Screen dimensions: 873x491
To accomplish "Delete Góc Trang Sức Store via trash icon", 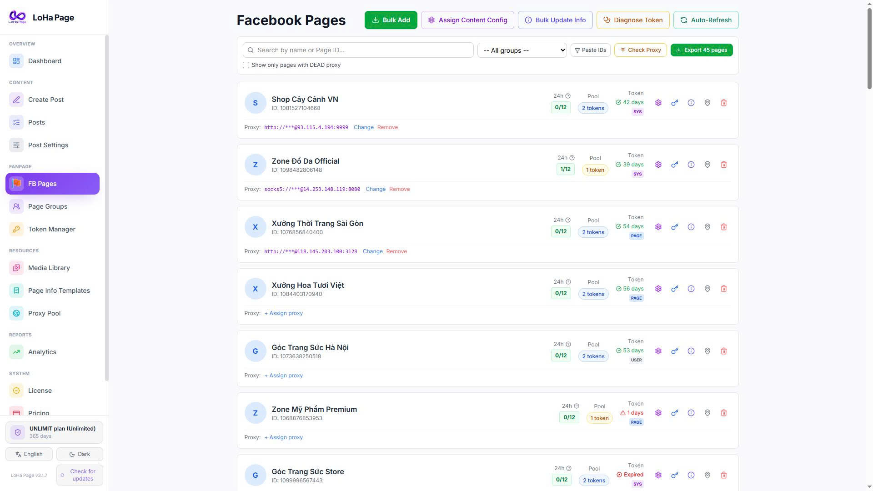I will click(723, 475).
